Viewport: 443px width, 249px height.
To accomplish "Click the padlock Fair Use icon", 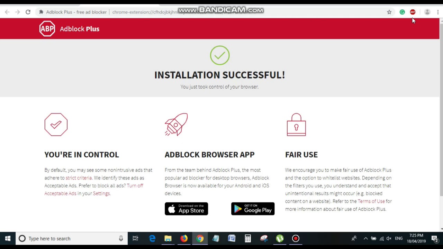I will point(296,124).
